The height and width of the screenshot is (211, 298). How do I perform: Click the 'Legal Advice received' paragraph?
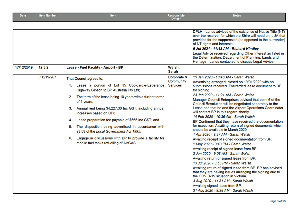click(238, 58)
